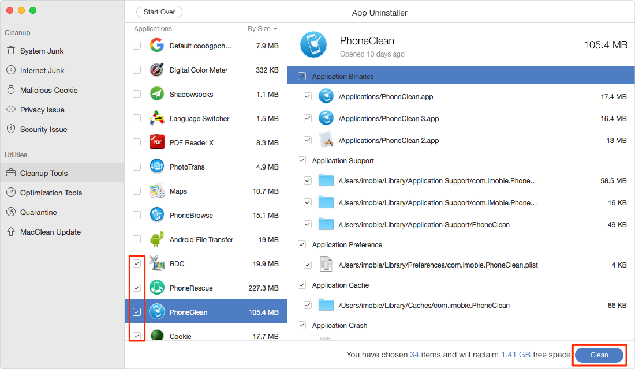Uncheck the Application Preference group checkbox
635x369 pixels.
[x=302, y=244]
